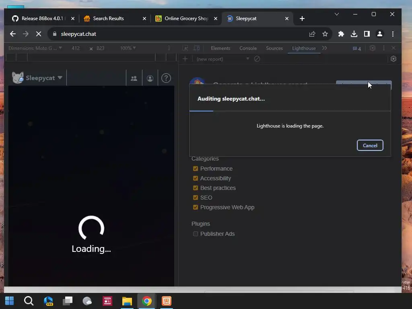Open device toolbar more options
Screen dimensions: 412x309
pyautogui.click(x=169, y=48)
